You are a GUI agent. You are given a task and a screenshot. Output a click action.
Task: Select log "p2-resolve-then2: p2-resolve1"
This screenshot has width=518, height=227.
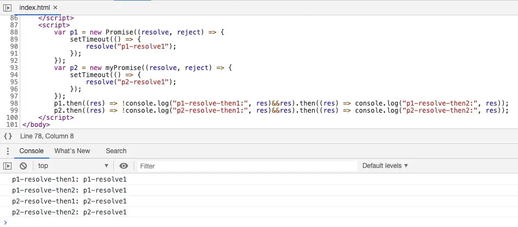[x=70, y=212]
